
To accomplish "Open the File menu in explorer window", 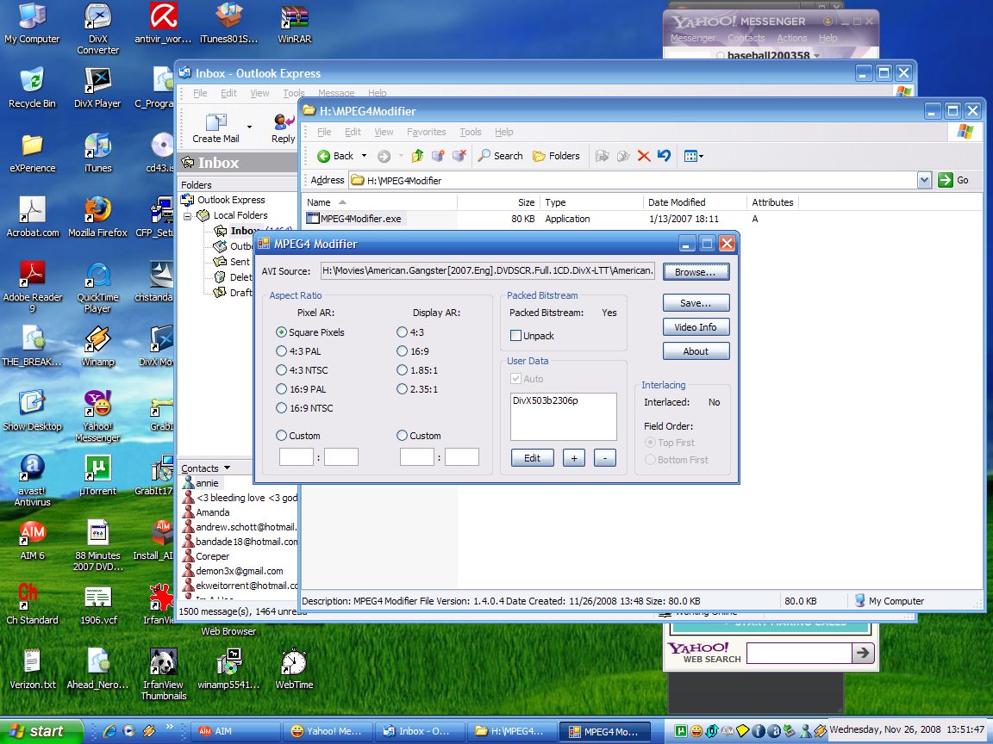I will (324, 132).
